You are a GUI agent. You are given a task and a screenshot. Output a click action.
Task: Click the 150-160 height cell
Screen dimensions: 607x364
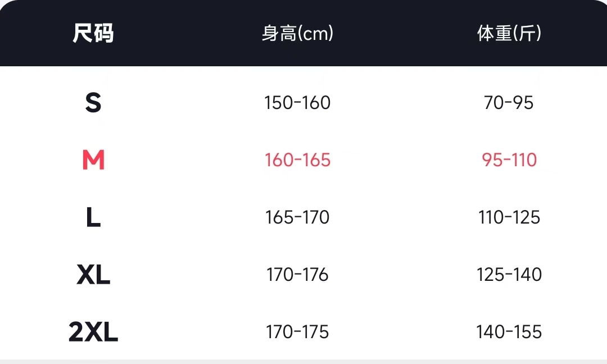[x=298, y=103]
